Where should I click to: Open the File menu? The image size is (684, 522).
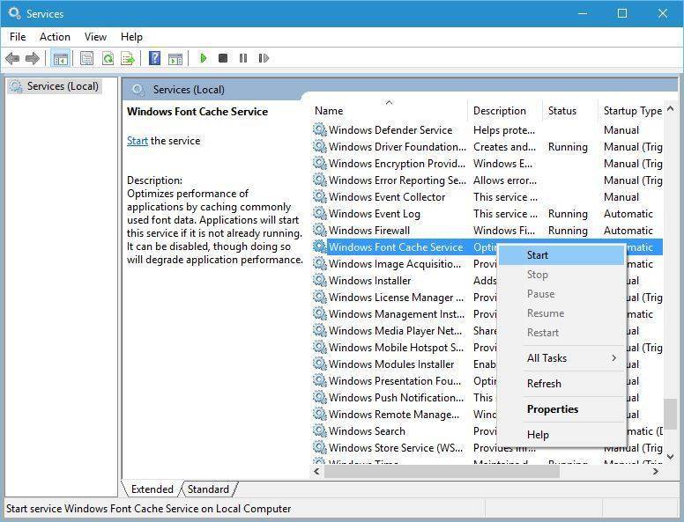(18, 37)
